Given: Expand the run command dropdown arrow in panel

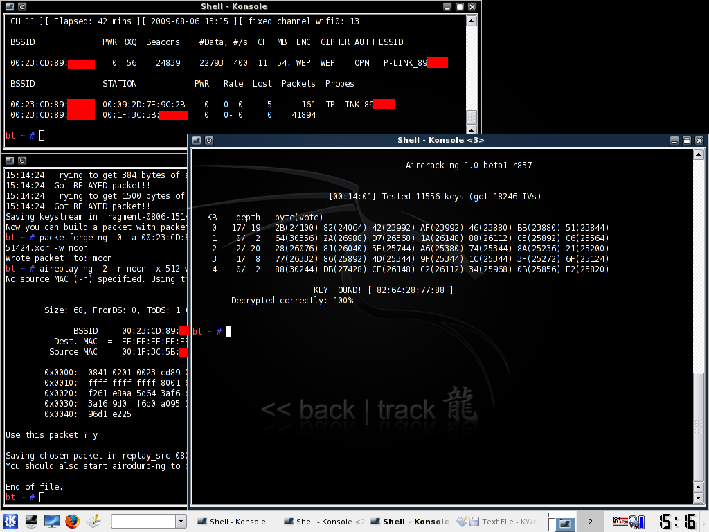Looking at the screenshot, I should 181,521.
